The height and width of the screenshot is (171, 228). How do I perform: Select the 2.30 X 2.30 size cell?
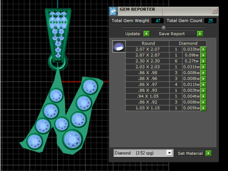coord(147,61)
